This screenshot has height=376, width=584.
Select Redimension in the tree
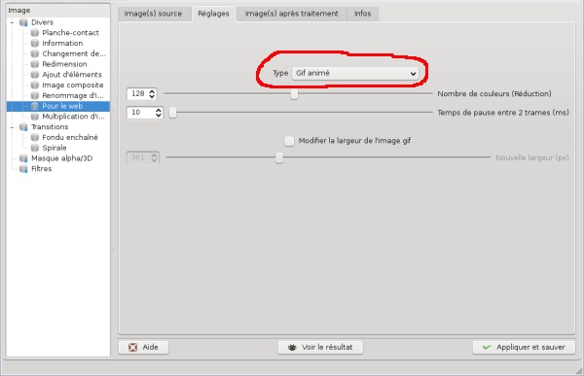coord(64,64)
